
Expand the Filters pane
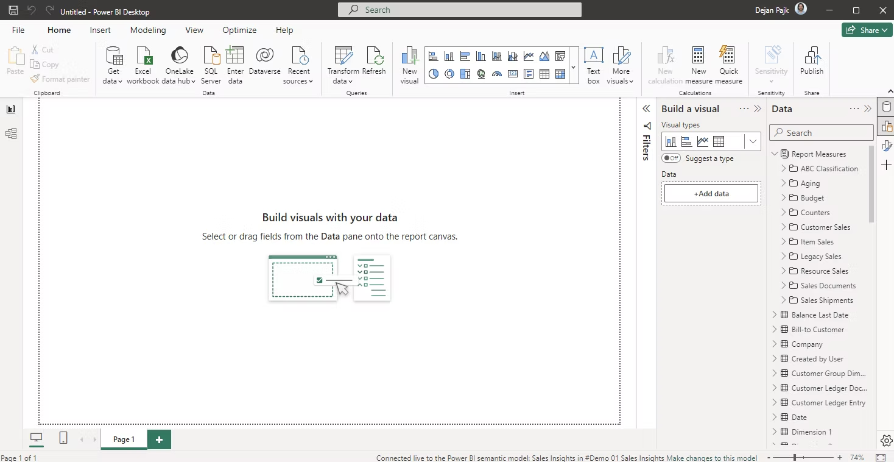point(646,108)
